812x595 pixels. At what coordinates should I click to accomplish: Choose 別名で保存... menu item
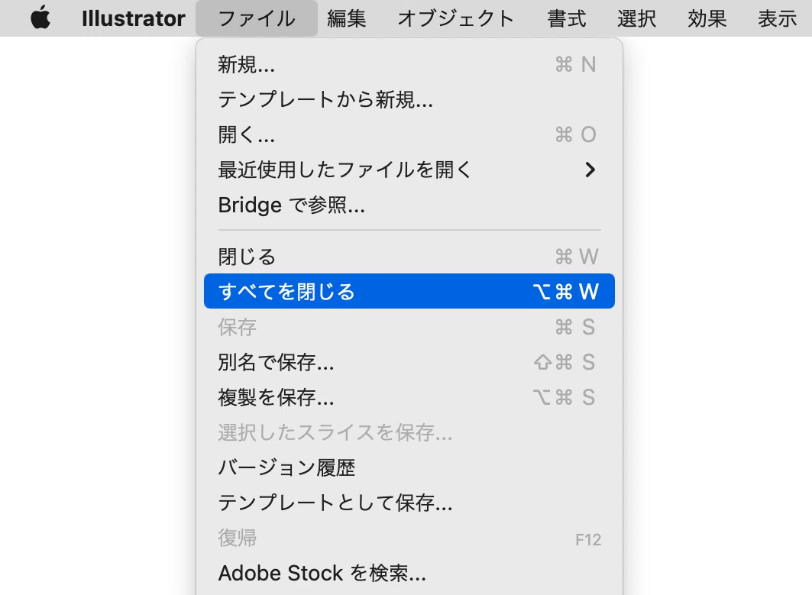coord(409,362)
